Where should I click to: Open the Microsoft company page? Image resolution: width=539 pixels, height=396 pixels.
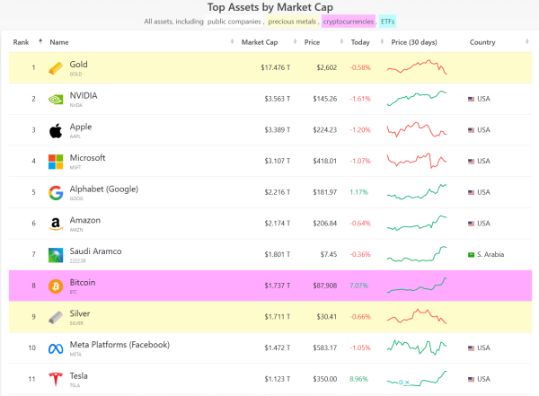(87, 158)
